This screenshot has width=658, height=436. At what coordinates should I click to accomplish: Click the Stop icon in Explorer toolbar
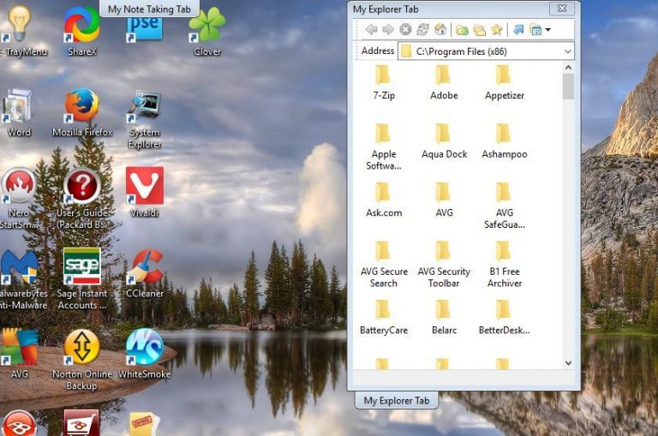(x=405, y=29)
